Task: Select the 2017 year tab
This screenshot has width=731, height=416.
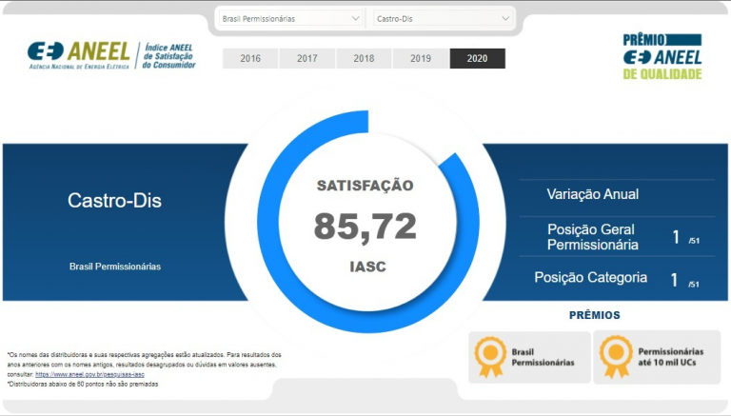Action: tap(306, 58)
